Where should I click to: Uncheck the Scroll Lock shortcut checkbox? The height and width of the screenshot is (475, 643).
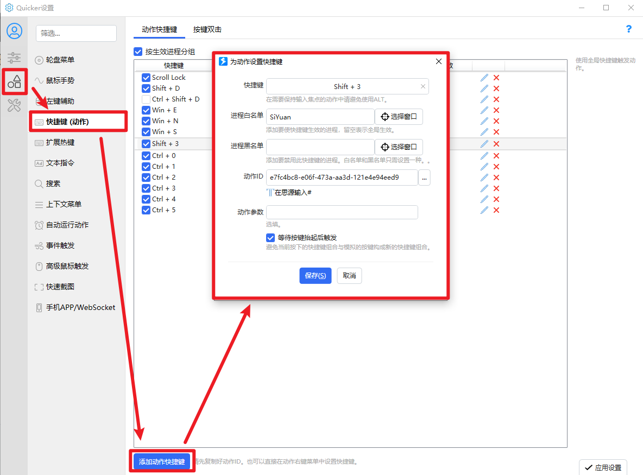tap(146, 78)
